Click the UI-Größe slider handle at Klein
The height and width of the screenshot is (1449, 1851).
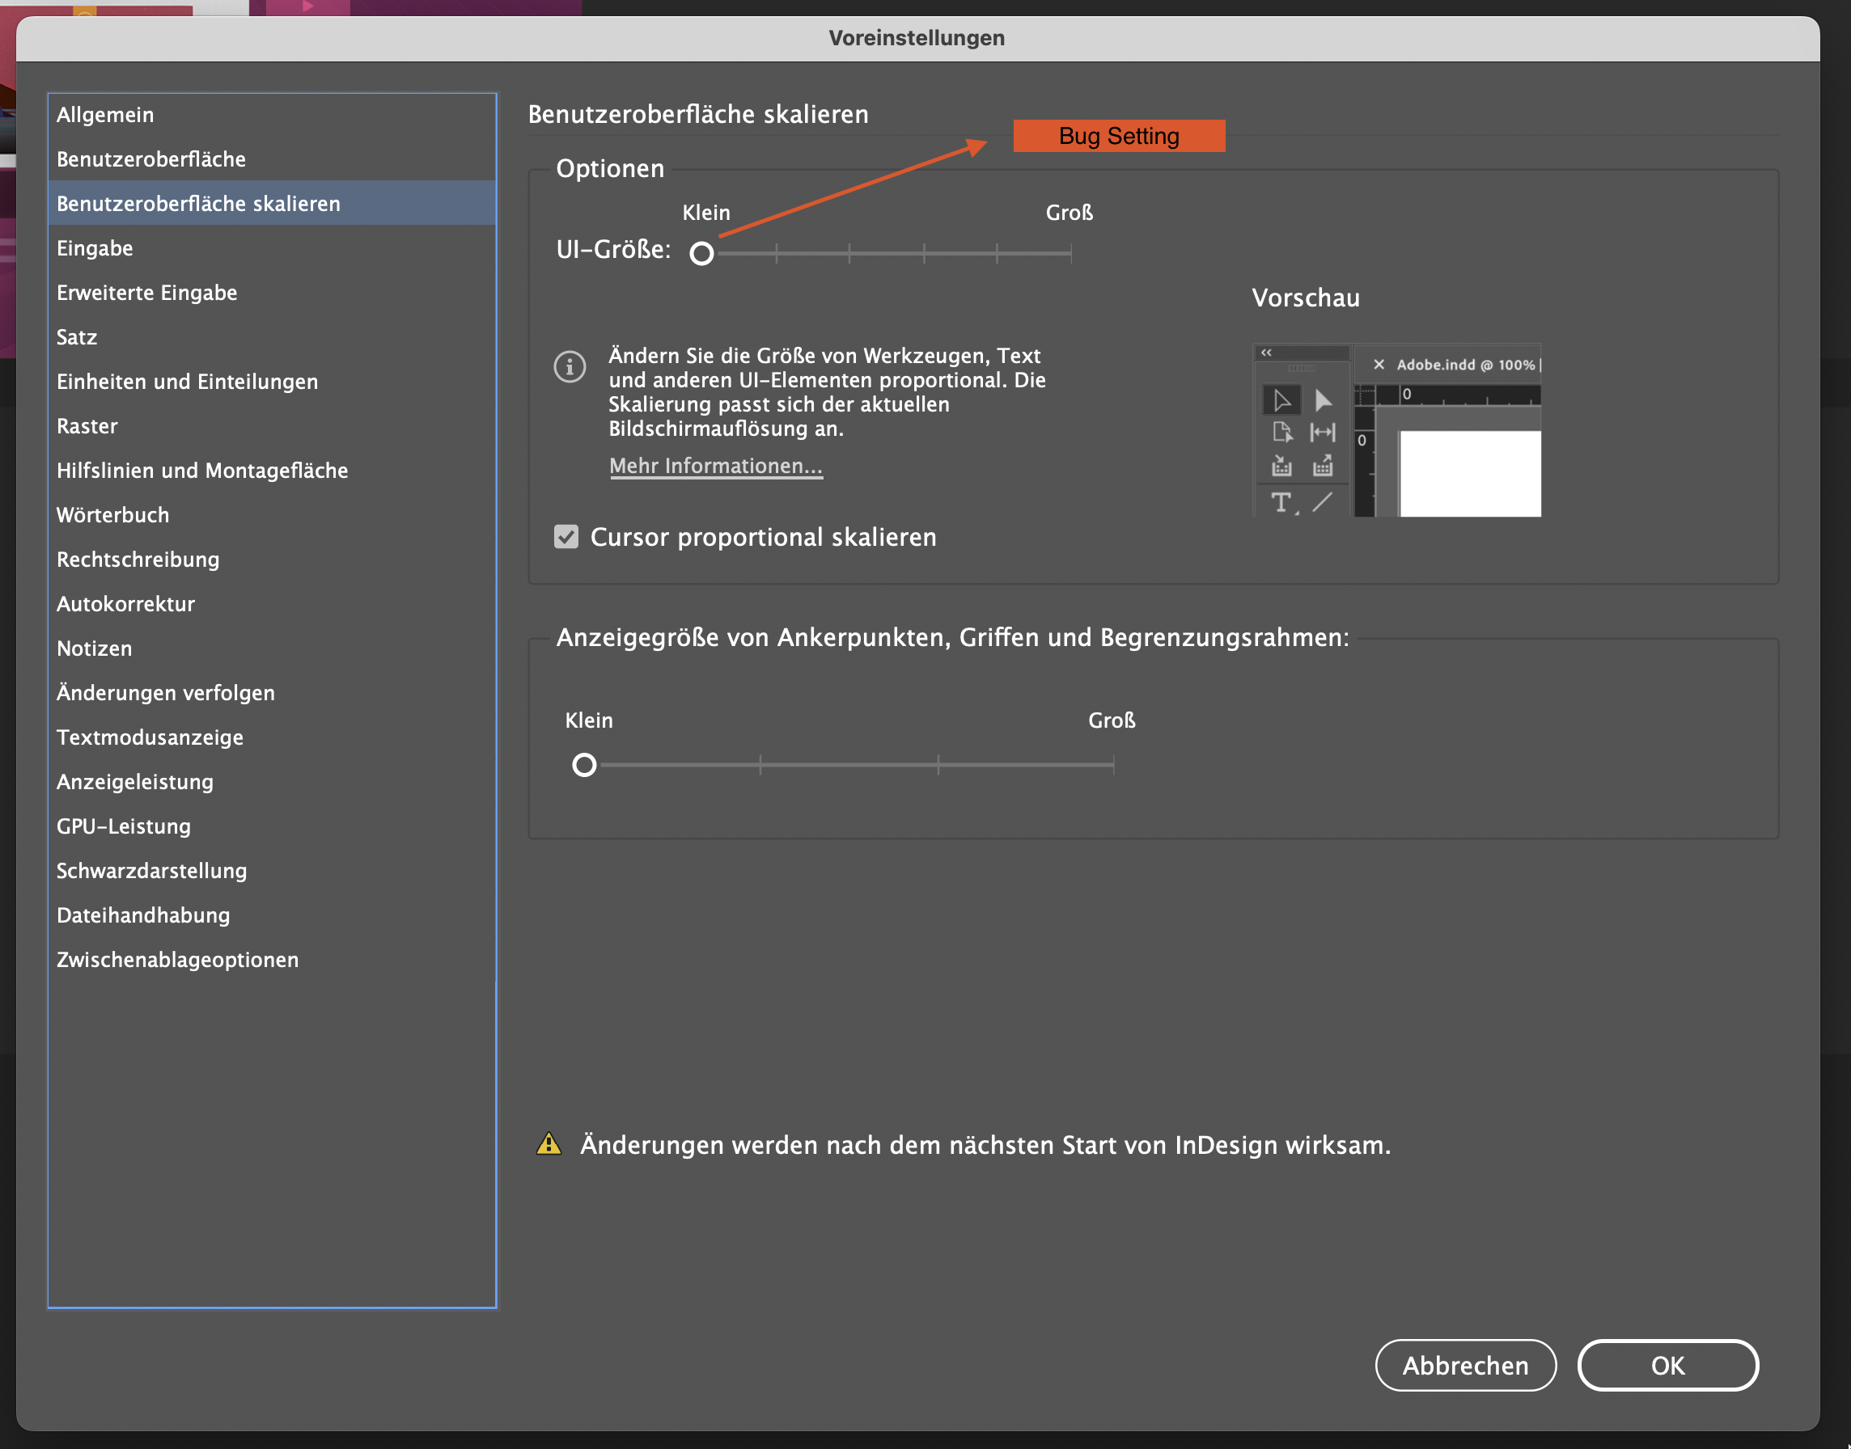point(702,252)
